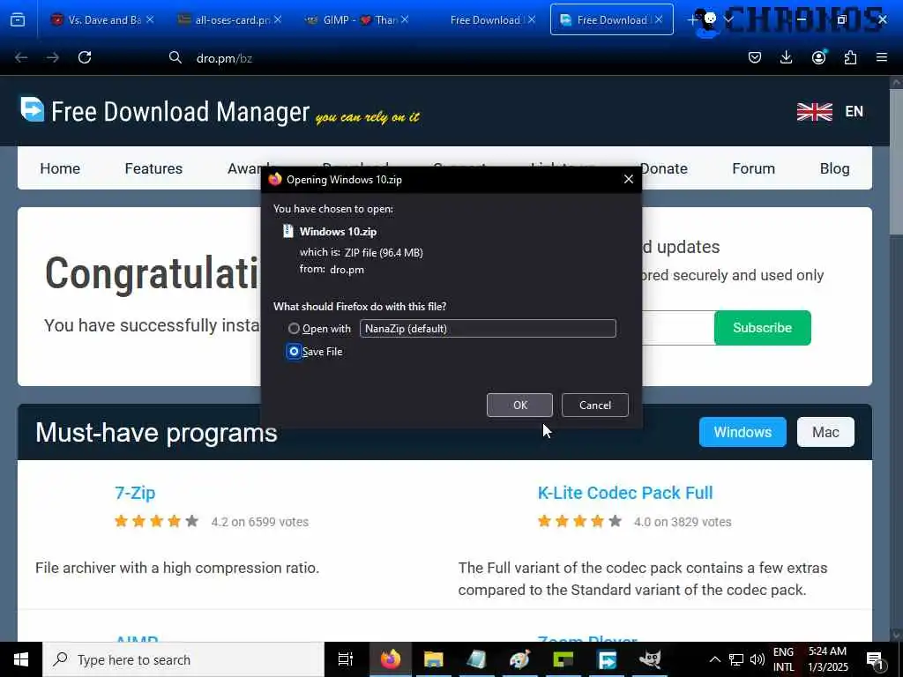Open the Firefox hamburger menu
This screenshot has width=903, height=677.
[x=882, y=57]
